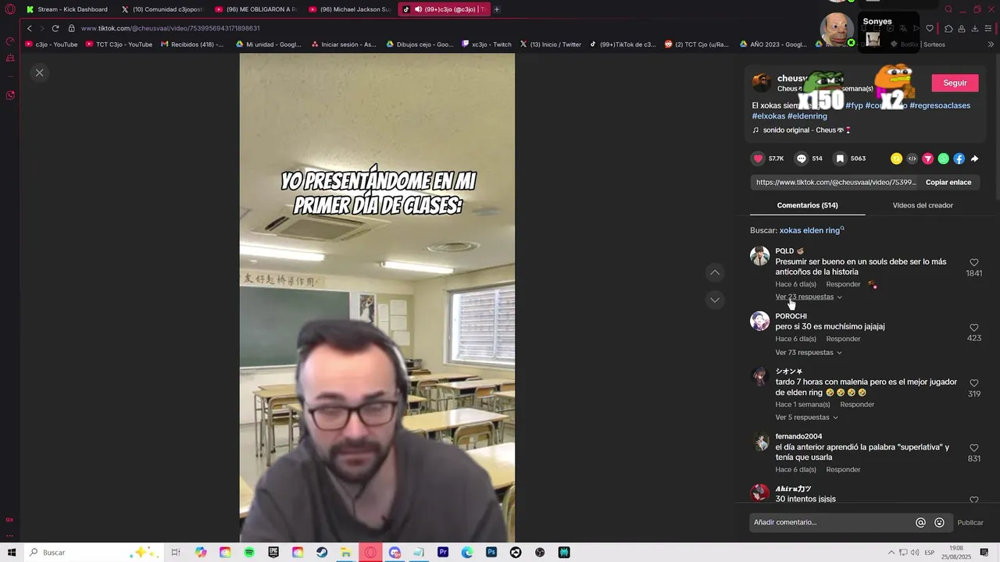Like the video with the heart icon
The image size is (1000, 562).
point(758,158)
